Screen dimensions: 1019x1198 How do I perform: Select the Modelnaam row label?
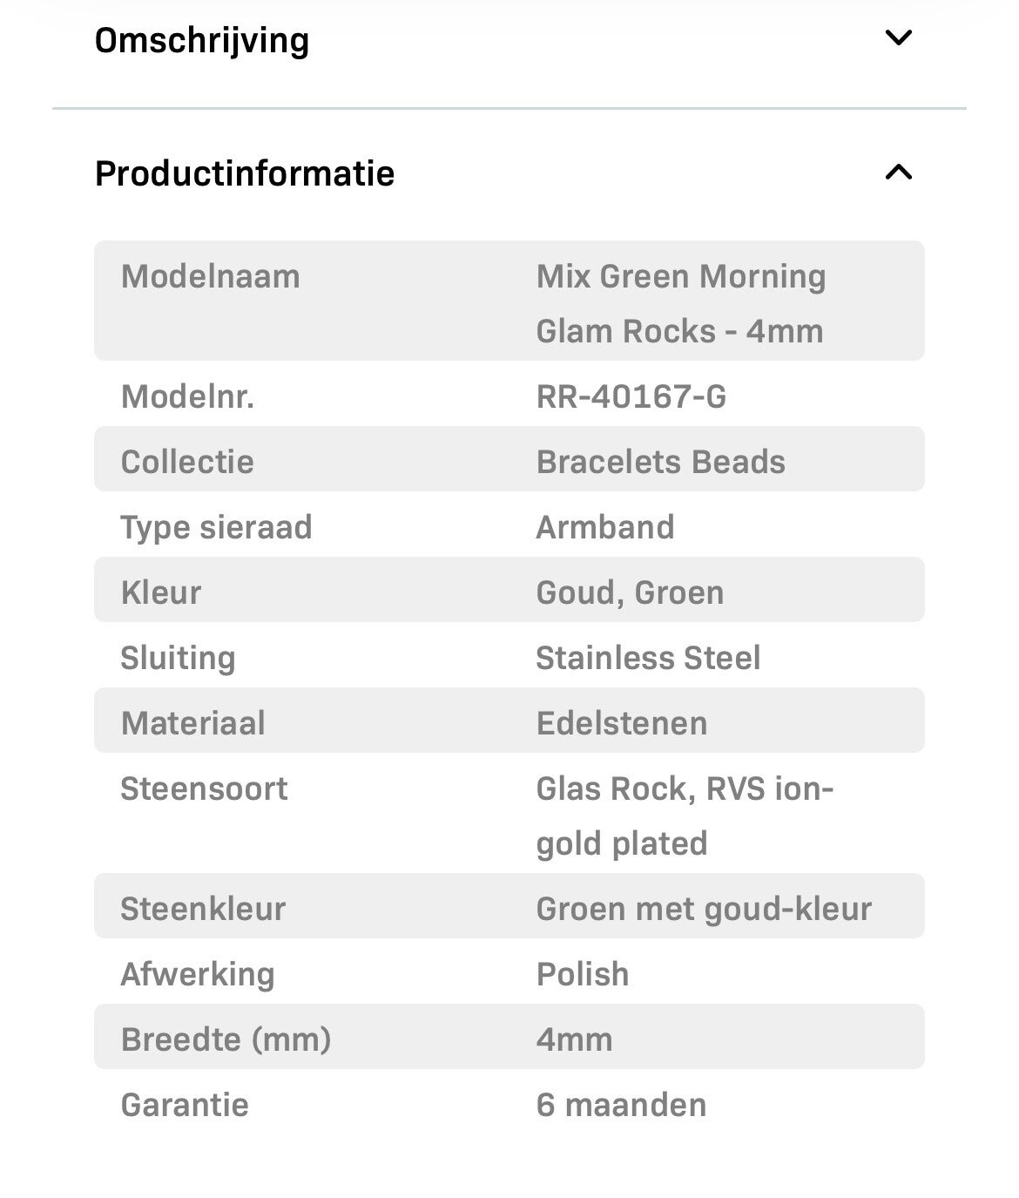(x=210, y=277)
